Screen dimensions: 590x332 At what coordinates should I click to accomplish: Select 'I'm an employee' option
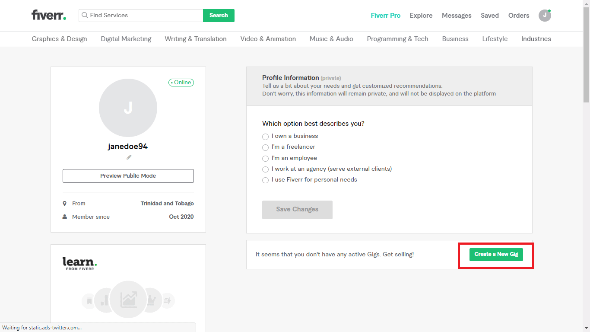[x=265, y=159]
